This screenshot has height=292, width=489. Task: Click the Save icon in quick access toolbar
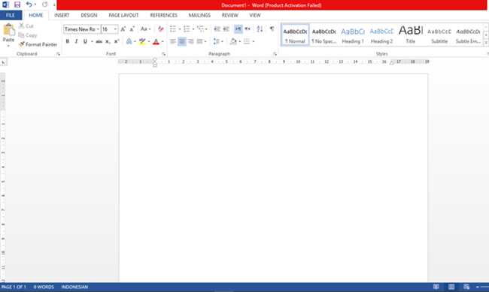tap(17, 5)
